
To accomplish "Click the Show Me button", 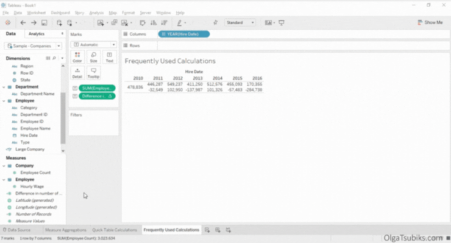I will tap(430, 22).
